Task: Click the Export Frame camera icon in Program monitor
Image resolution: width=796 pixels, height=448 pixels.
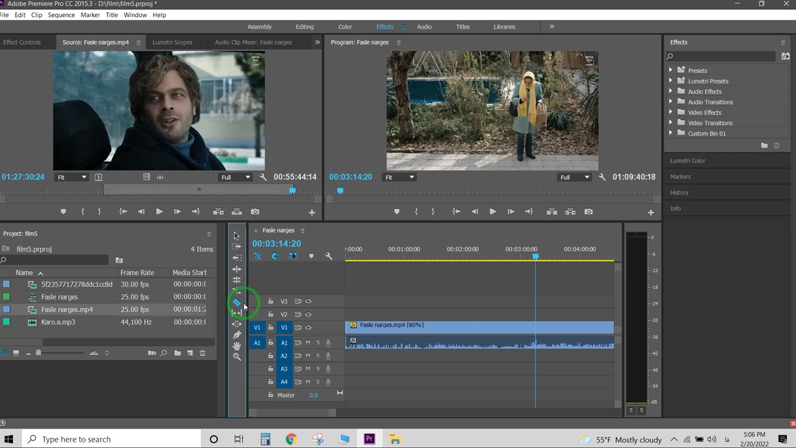Action: pyautogui.click(x=588, y=212)
